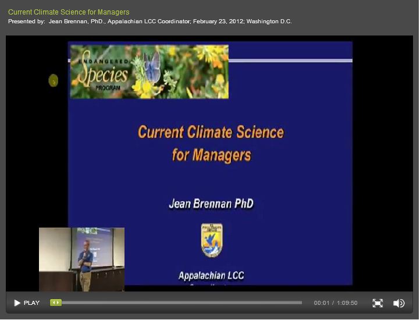Screen dimensions: 420x320
Task: Mute audio using the speaker icon
Action: point(398,303)
